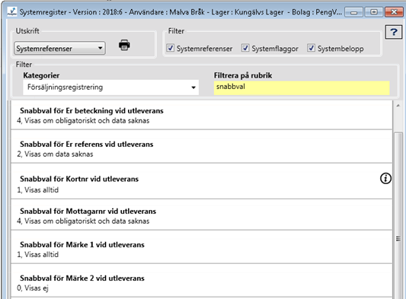The height and width of the screenshot is (299, 406).
Task: Maximize the Systemregister window
Action: (373, 12)
